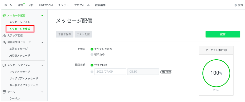This screenshot has height=102, width=245.
Task: Open the ターゲット推計 help question icon
Action: coord(226,50)
